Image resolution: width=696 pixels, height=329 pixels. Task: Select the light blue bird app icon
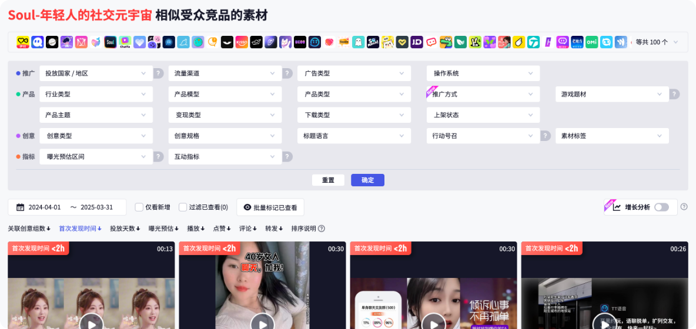183,42
